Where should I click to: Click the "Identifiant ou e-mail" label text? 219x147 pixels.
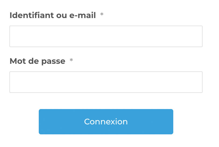click(x=52, y=15)
